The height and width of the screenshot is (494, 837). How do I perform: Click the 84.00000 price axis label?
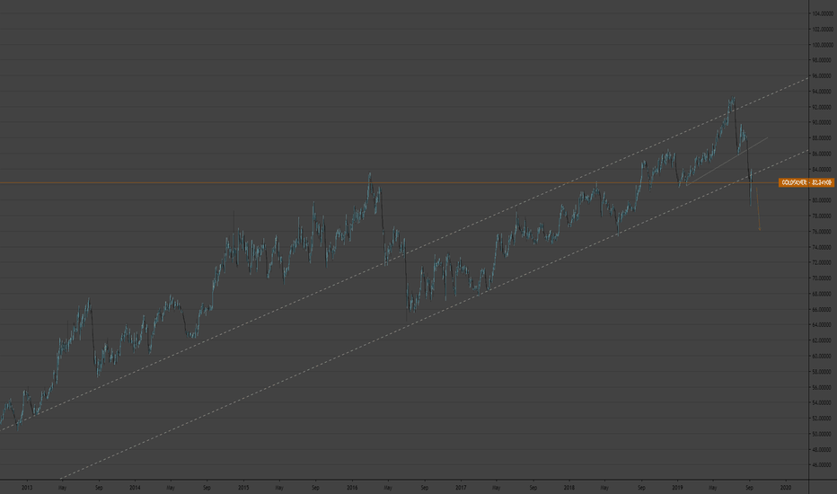click(823, 169)
